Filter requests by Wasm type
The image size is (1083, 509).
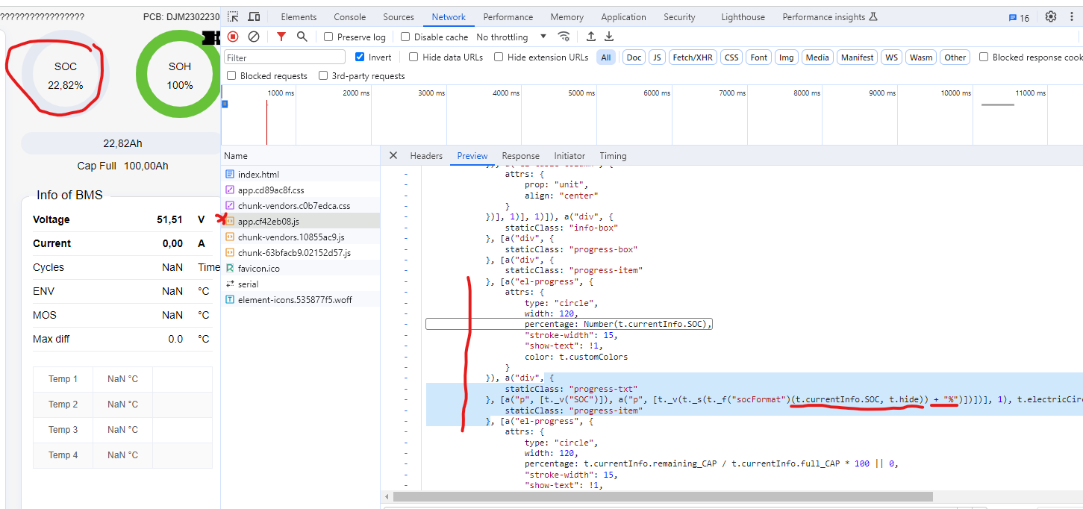point(921,57)
